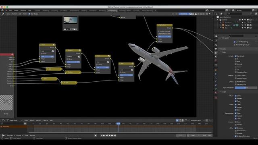
Task: Enable Denoising Data pass checkbox
Action: 236,72
